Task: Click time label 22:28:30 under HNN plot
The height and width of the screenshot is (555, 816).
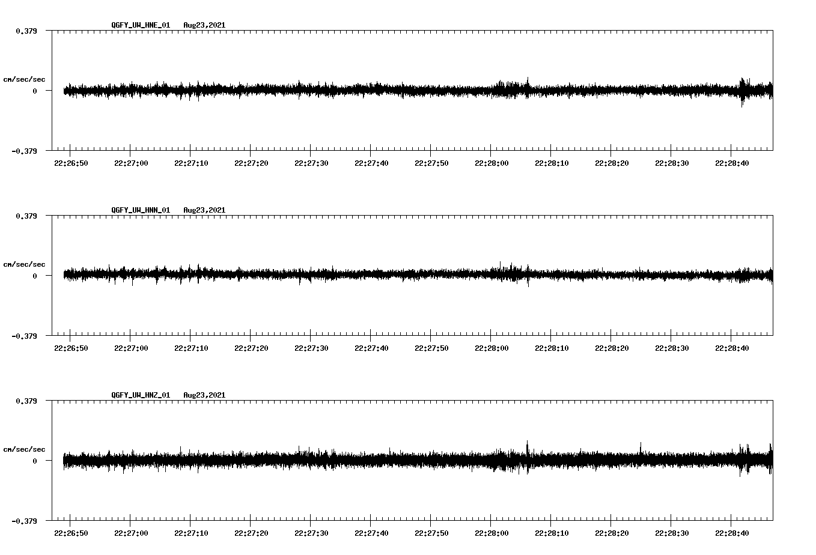Action: tap(672, 348)
